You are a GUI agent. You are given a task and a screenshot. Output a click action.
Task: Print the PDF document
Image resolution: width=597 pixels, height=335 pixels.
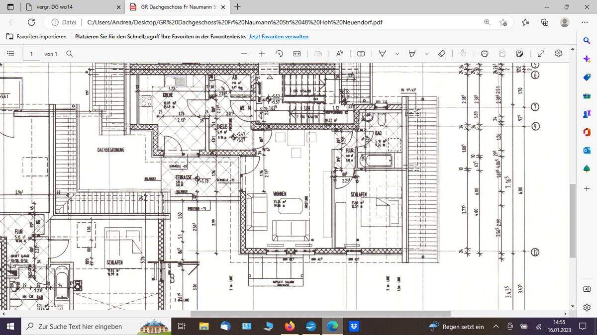[x=485, y=54]
